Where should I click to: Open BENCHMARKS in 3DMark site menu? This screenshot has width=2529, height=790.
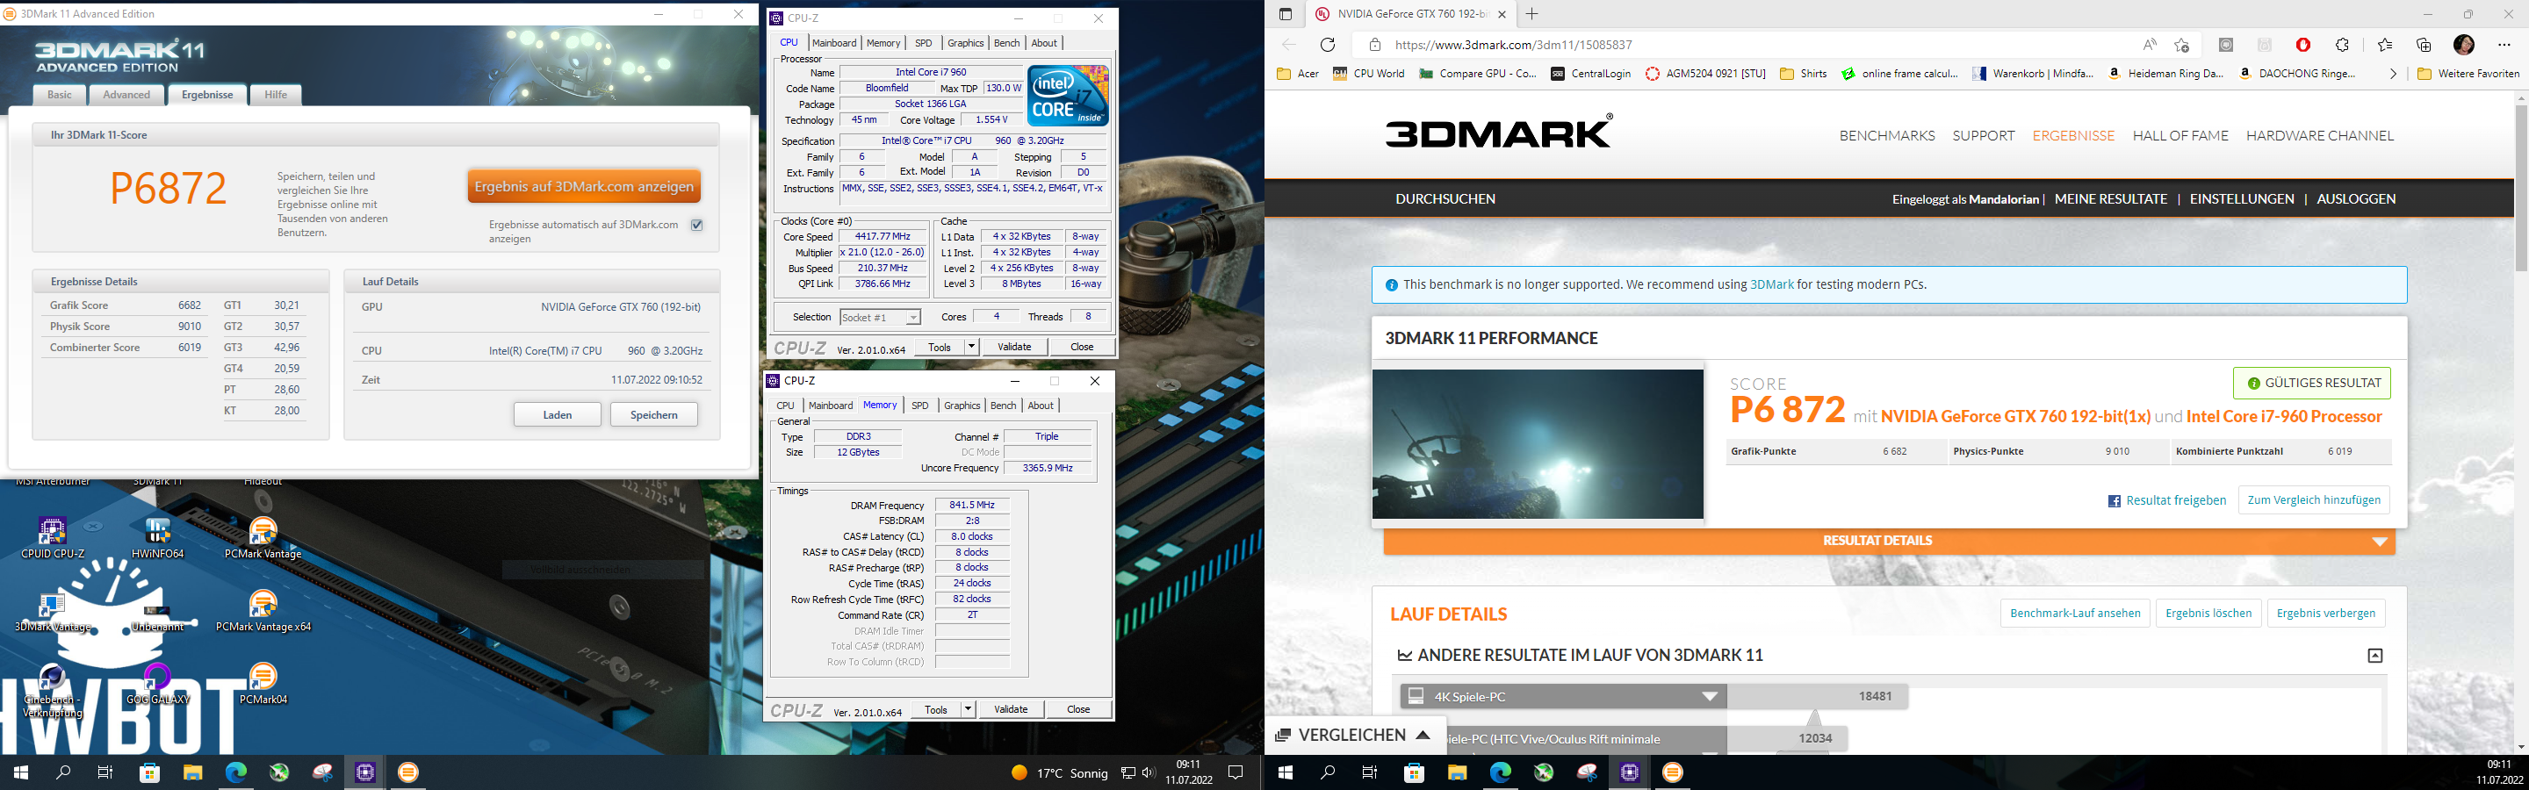point(1887,135)
